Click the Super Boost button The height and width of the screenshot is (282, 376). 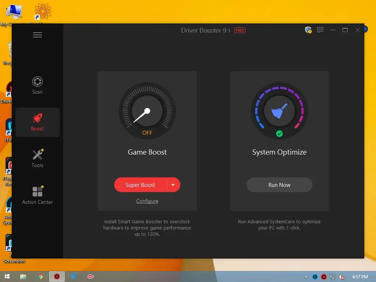140,185
